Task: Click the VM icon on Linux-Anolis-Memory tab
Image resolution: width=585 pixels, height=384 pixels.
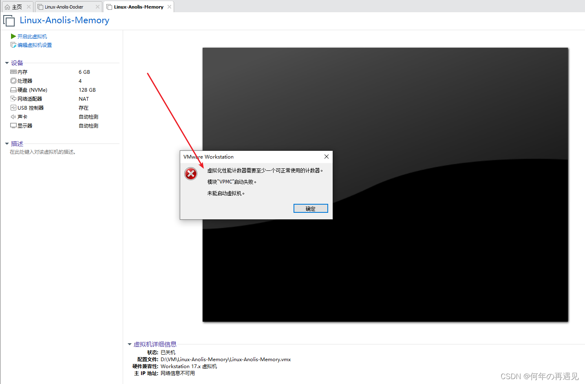Action: click(x=109, y=7)
